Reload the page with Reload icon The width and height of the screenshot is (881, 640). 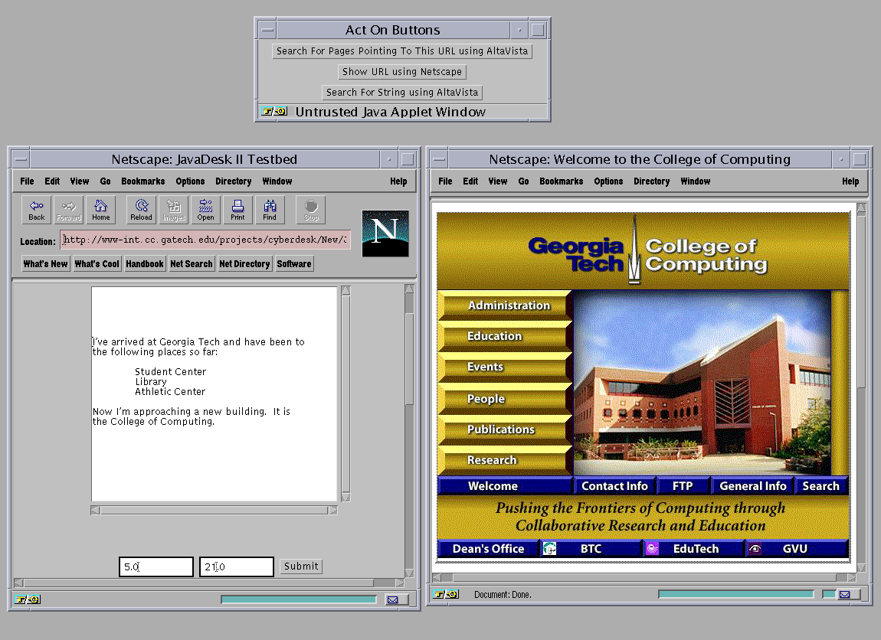pyautogui.click(x=141, y=209)
